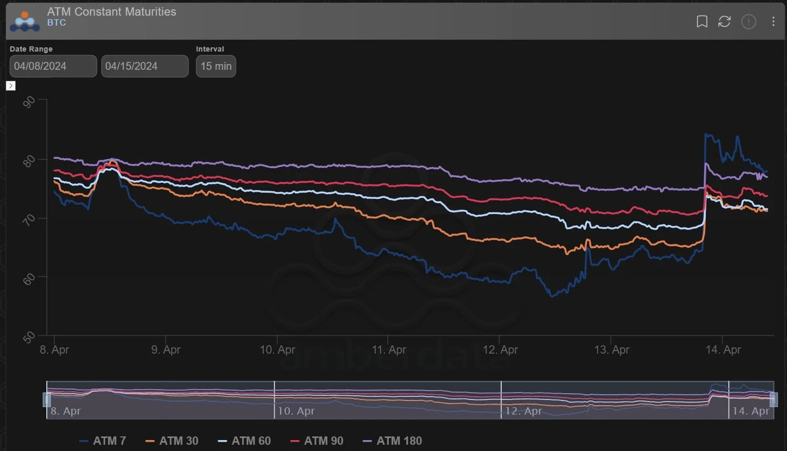Screen dimensions: 787x451
Task: Click the Date Range label
Action: click(x=31, y=49)
